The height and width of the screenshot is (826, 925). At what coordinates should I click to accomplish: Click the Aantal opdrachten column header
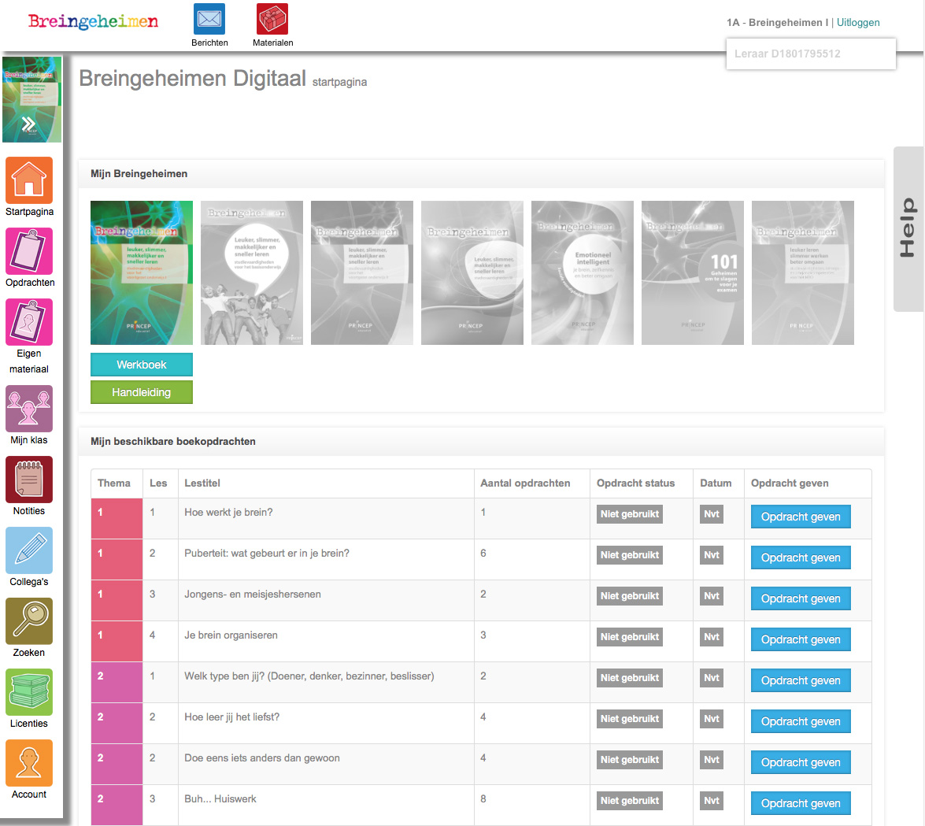[525, 483]
